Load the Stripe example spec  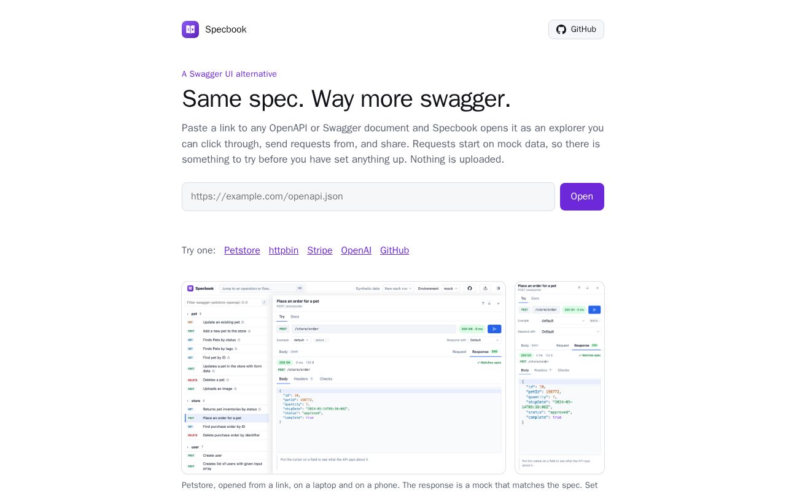click(320, 250)
